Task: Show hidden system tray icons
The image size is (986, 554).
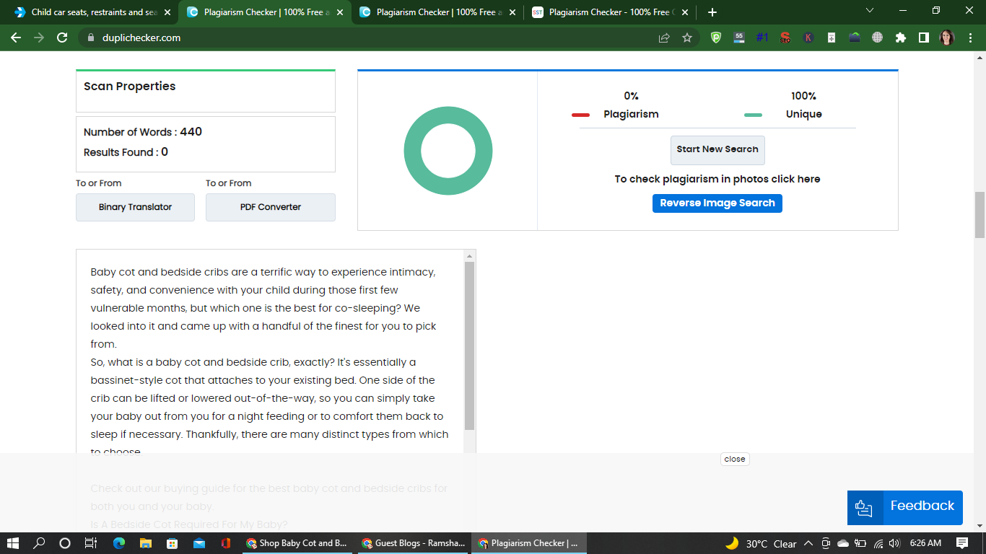Action: point(808,543)
